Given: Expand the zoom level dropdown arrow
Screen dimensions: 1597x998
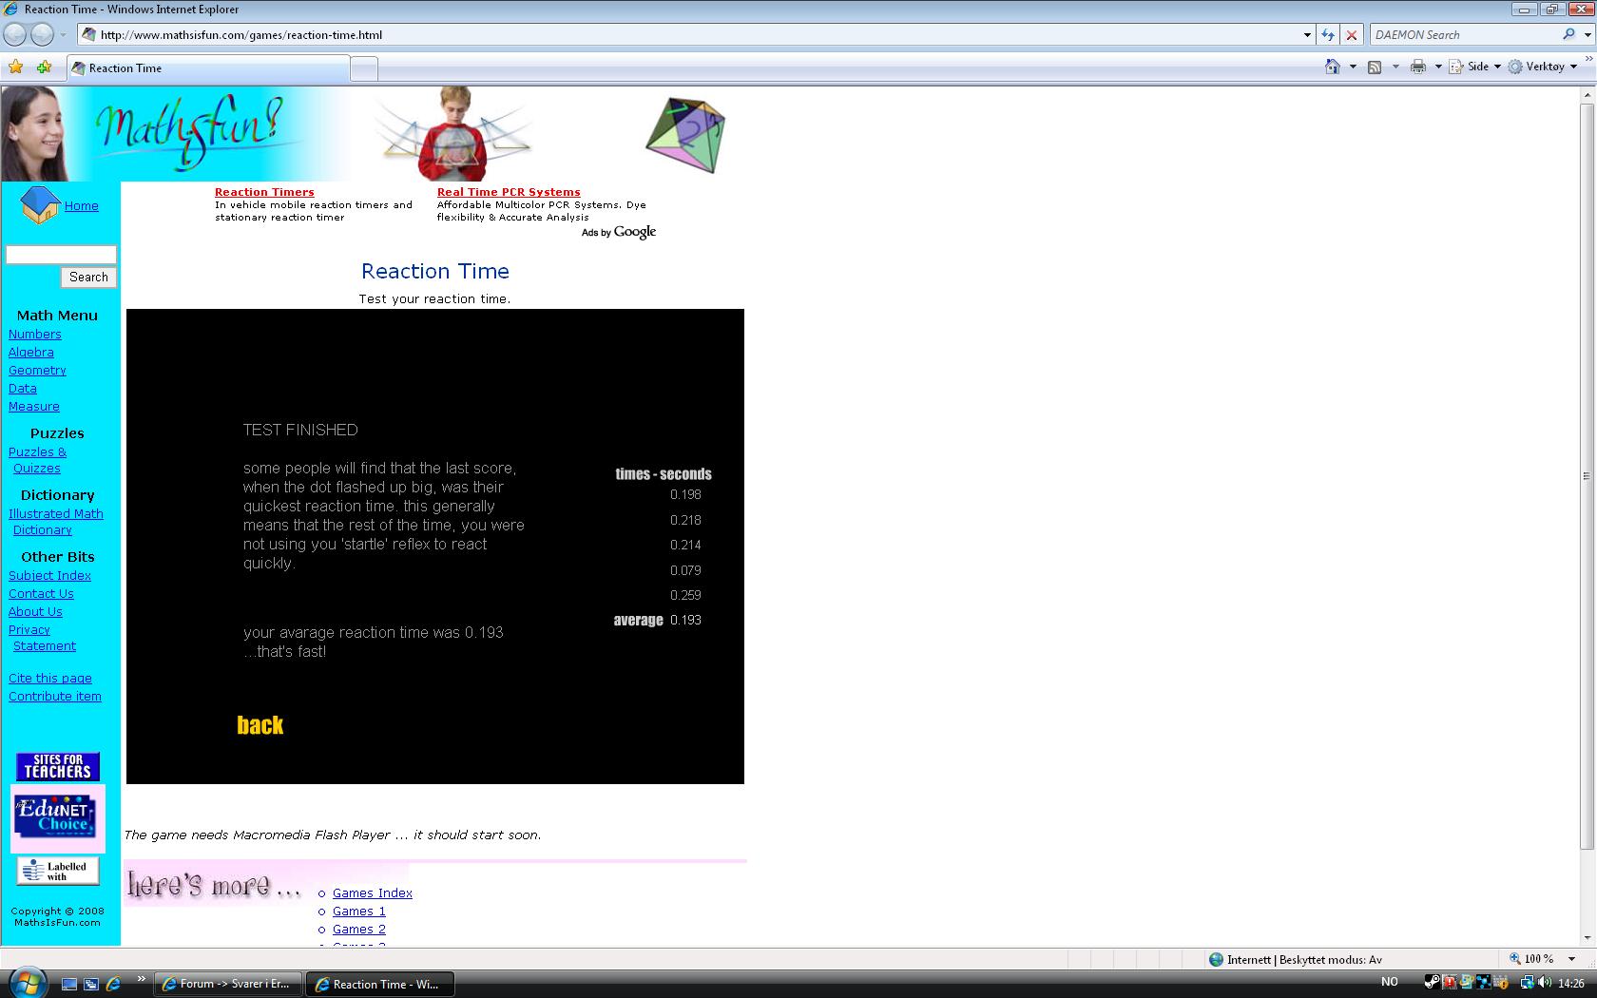Looking at the screenshot, I should click(1571, 959).
